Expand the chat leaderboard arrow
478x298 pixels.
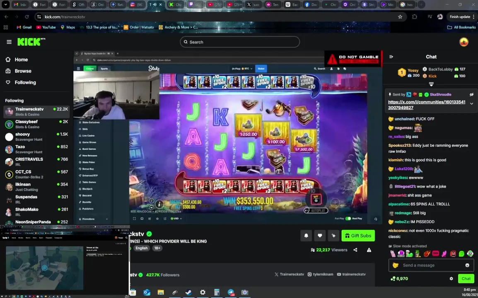click(x=431, y=84)
